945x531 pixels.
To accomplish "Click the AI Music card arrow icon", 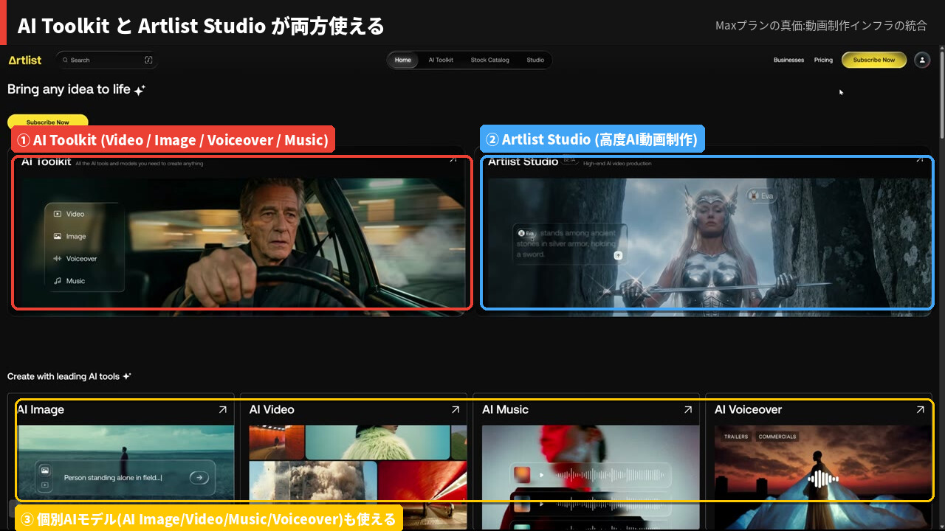I will 688,409.
